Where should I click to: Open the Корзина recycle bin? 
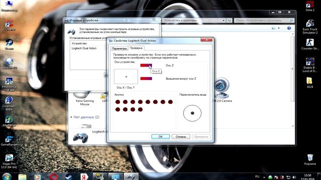pyautogui.click(x=310, y=159)
